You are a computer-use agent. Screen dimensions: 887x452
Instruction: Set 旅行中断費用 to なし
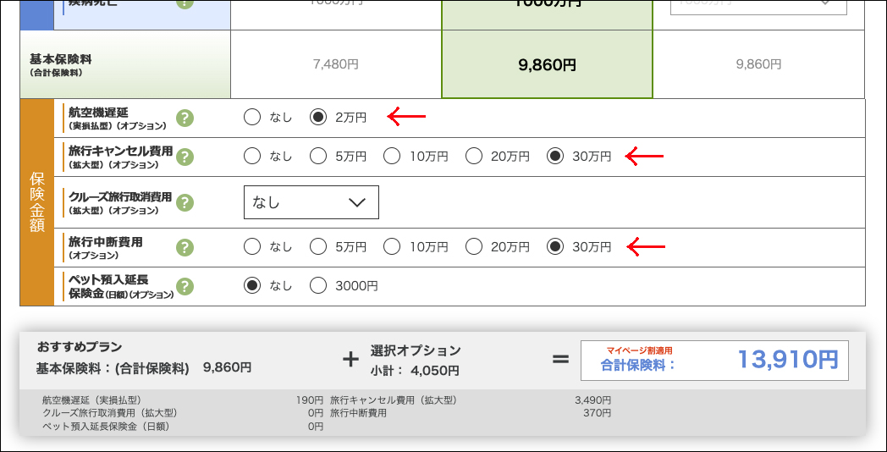pos(252,247)
